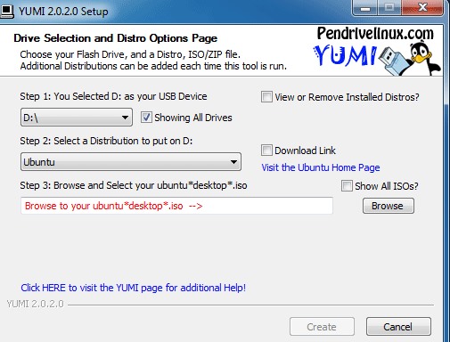
Task: Close the YUMI Setup window
Action: pyautogui.click(x=422, y=8)
